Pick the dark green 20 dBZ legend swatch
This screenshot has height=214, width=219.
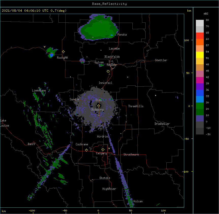coord(200,112)
